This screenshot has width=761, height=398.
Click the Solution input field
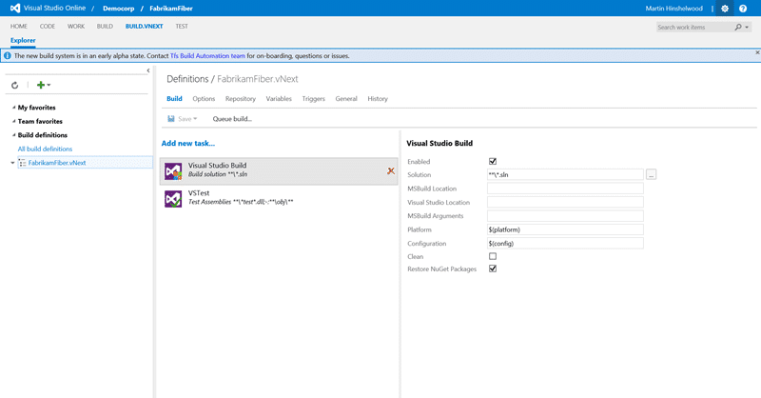tap(565, 174)
